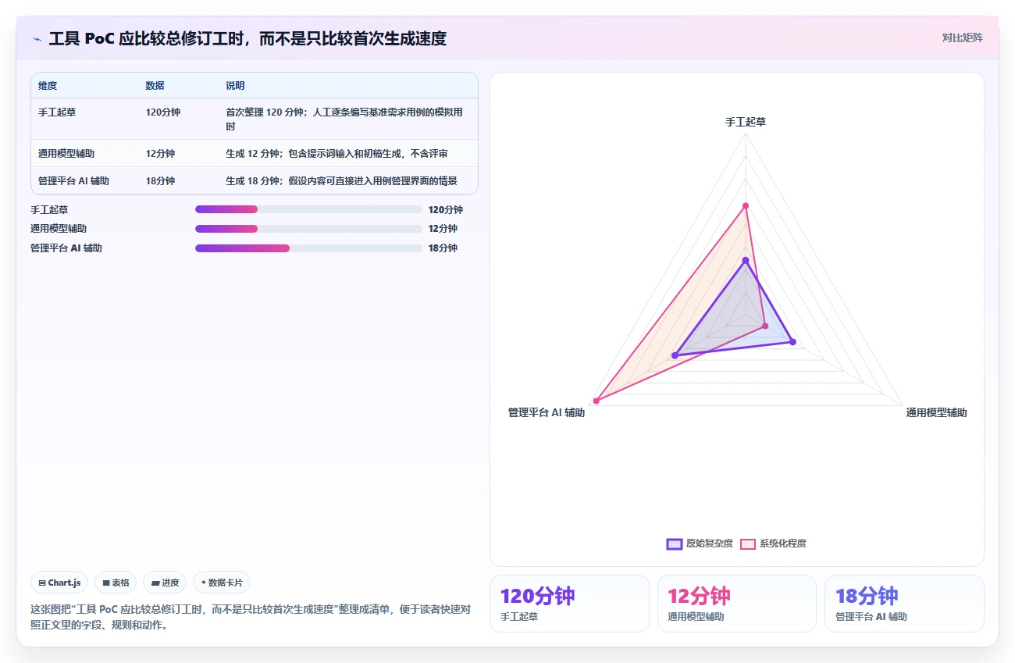The width and height of the screenshot is (1015, 663).
Task: Toggle the 原始复杂度 legend item
Action: point(700,544)
